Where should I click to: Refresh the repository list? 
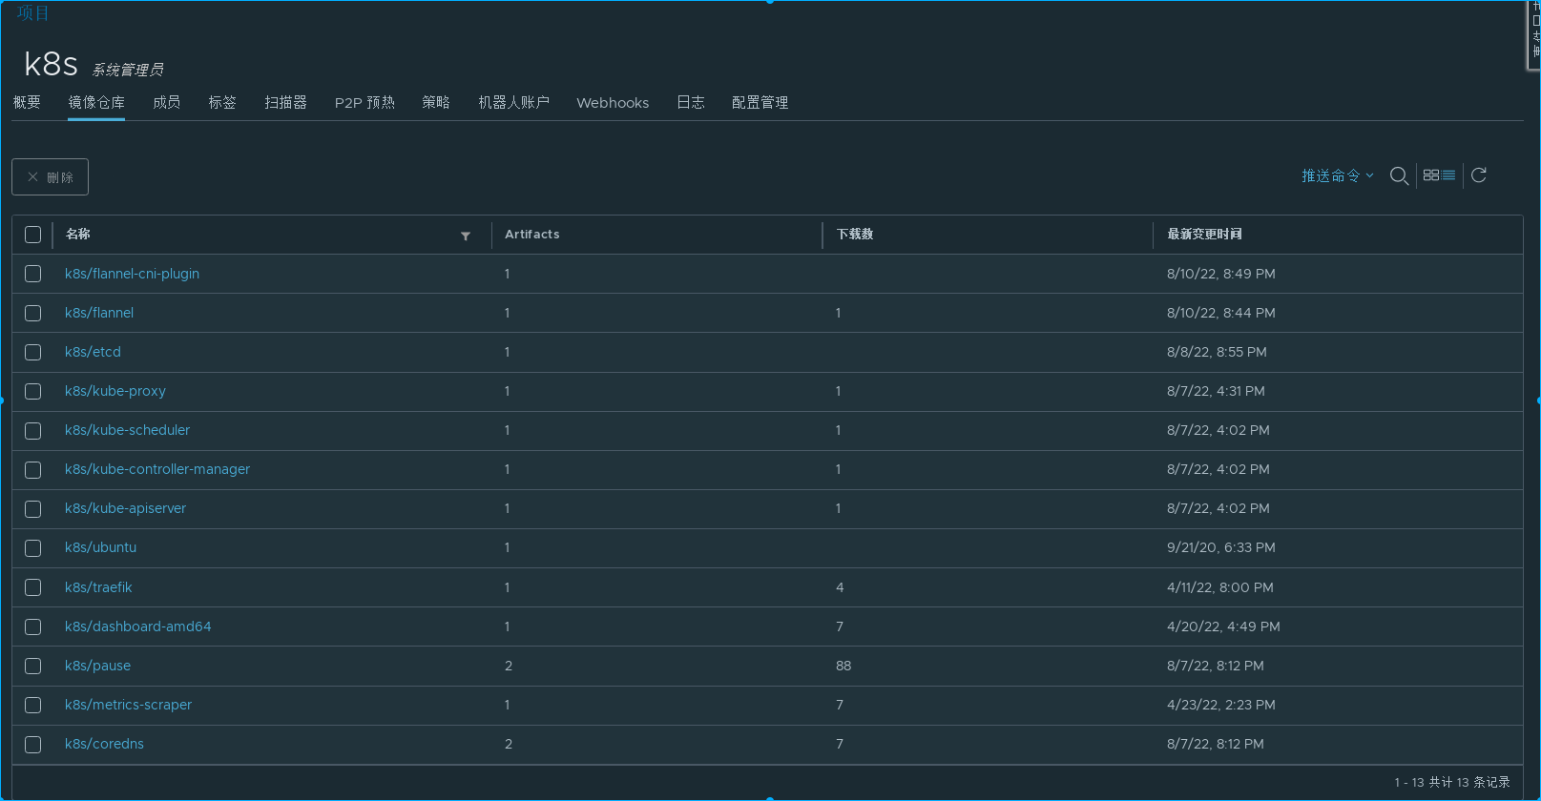coord(1479,175)
